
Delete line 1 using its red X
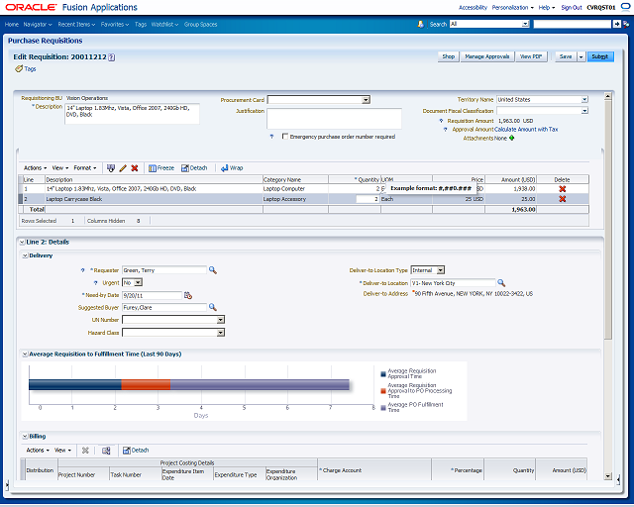click(x=562, y=189)
